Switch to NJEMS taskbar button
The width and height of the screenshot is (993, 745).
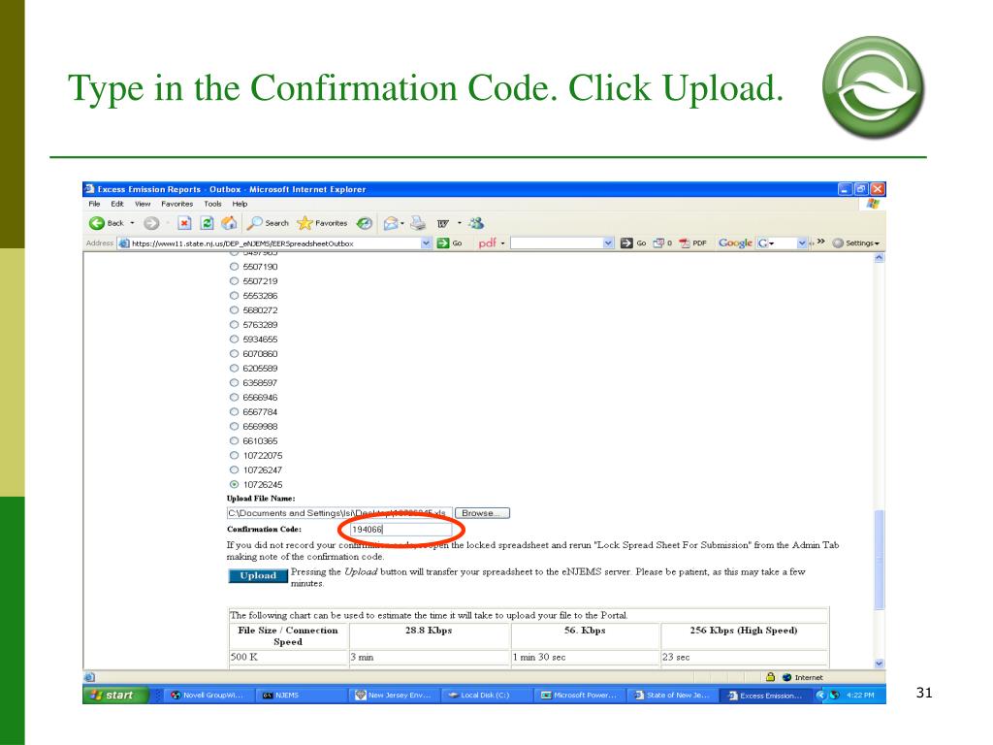(x=301, y=695)
